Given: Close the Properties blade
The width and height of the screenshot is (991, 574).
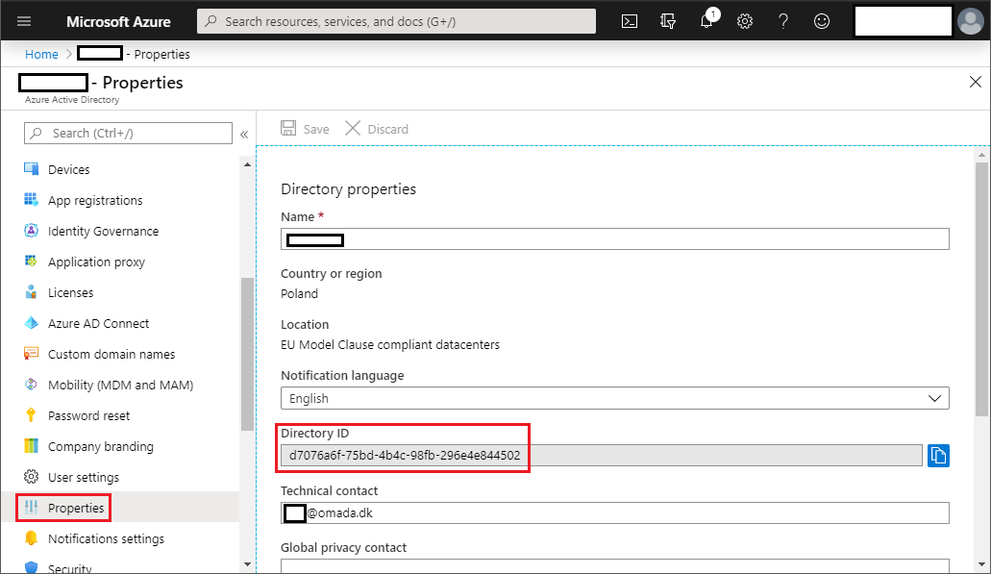Looking at the screenshot, I should pyautogui.click(x=976, y=82).
